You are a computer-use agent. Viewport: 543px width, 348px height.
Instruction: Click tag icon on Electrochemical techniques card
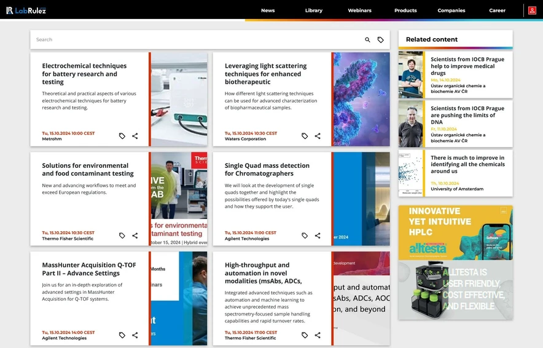pos(122,136)
